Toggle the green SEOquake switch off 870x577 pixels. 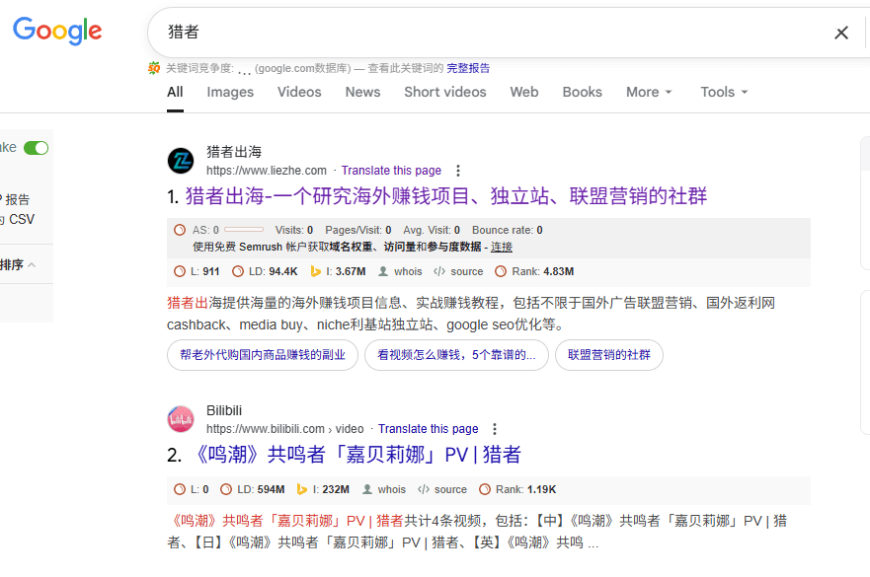click(x=37, y=148)
